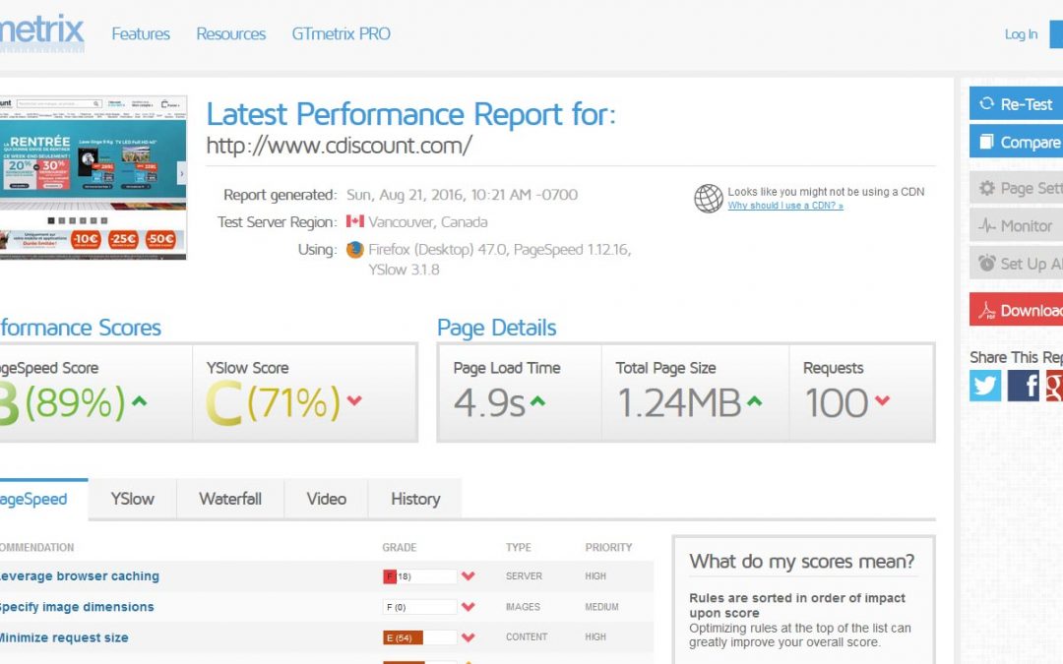Switch to the YSlow tab
Screen dimensions: 1063x664
coord(132,500)
